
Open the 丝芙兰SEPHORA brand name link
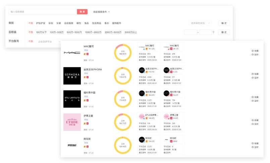(93, 70)
